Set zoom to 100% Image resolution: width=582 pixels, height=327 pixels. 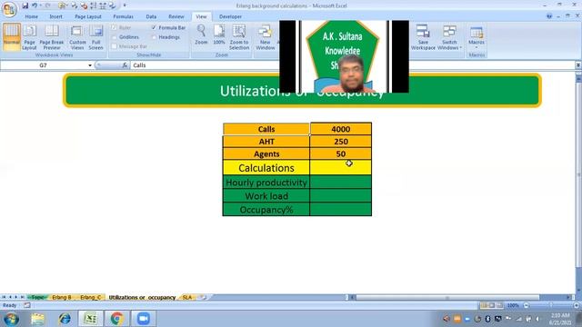pos(219,35)
